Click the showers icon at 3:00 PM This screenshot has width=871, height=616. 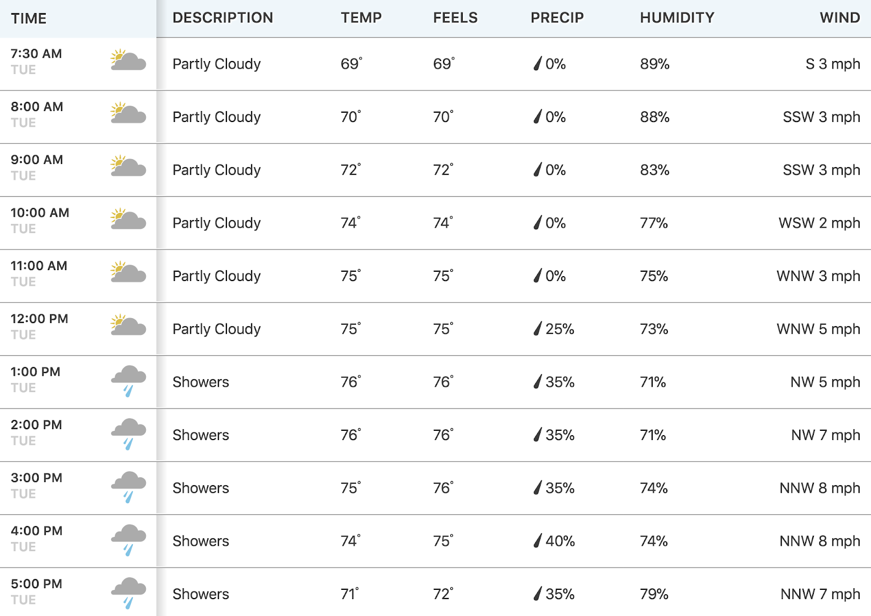128,487
